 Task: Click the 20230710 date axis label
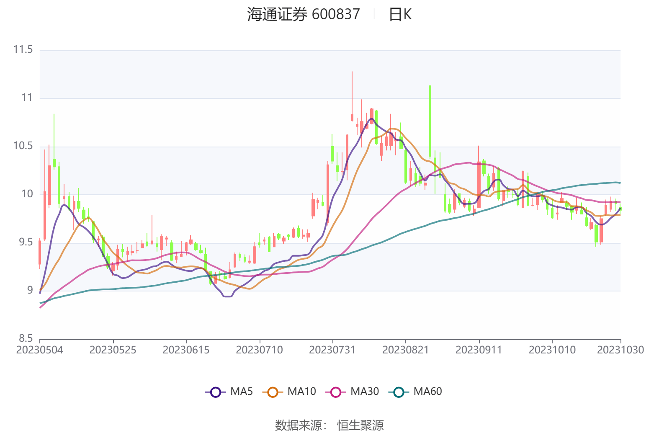[259, 350]
